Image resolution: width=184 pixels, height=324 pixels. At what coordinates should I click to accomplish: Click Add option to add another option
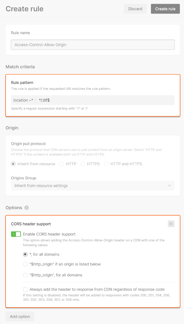20,316
